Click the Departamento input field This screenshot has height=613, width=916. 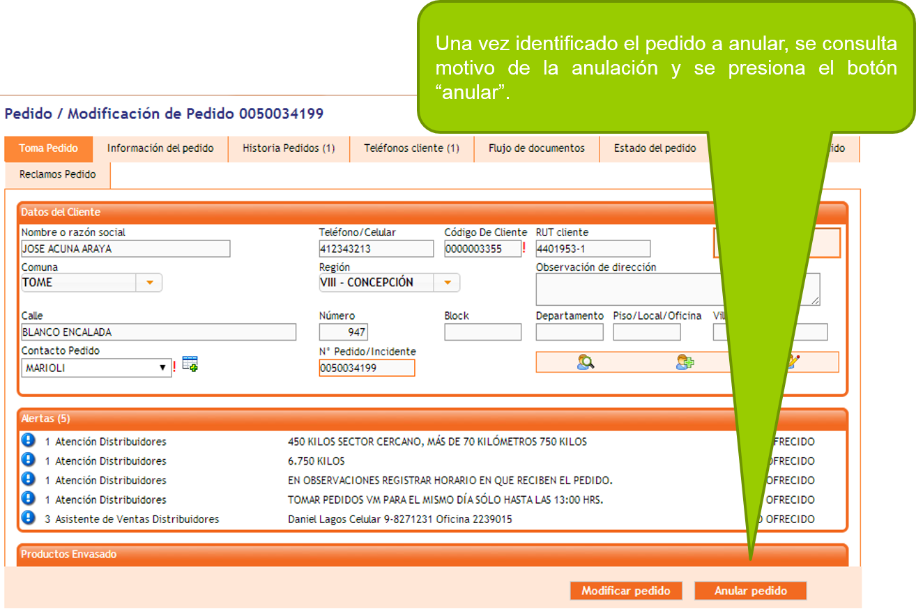coord(570,332)
